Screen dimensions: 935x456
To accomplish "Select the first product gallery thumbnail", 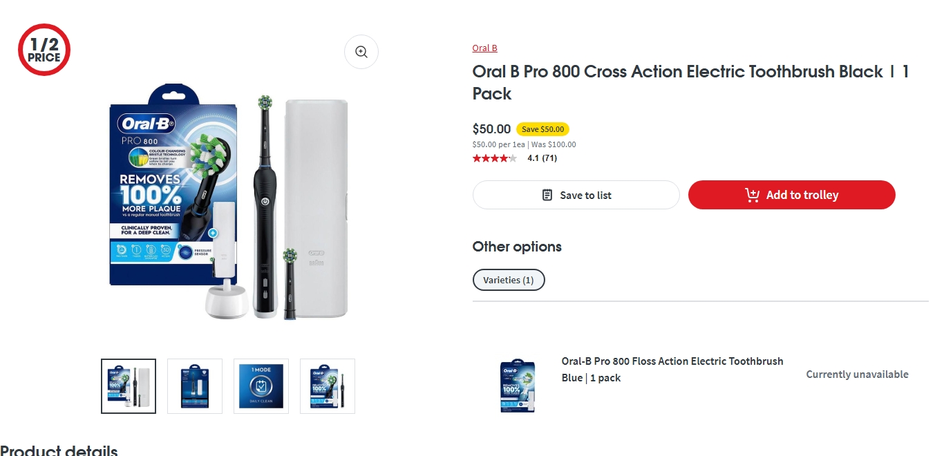I will [129, 386].
